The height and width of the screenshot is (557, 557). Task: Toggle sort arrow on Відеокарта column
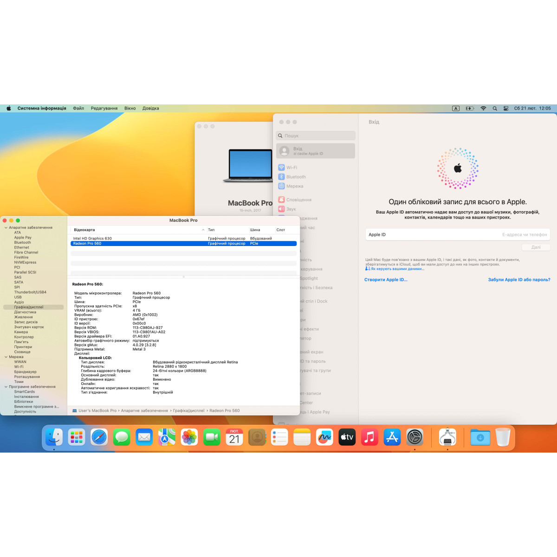[203, 230]
